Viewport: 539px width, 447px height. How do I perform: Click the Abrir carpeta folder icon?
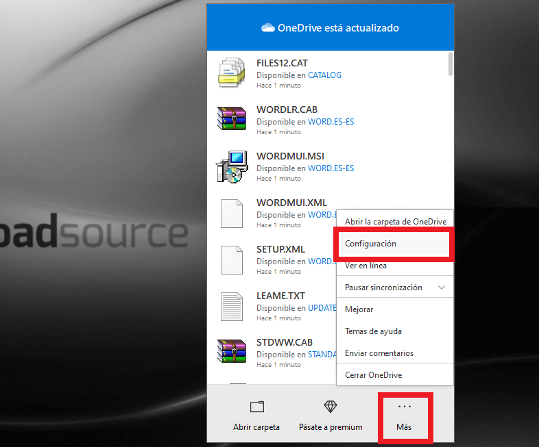coord(256,407)
